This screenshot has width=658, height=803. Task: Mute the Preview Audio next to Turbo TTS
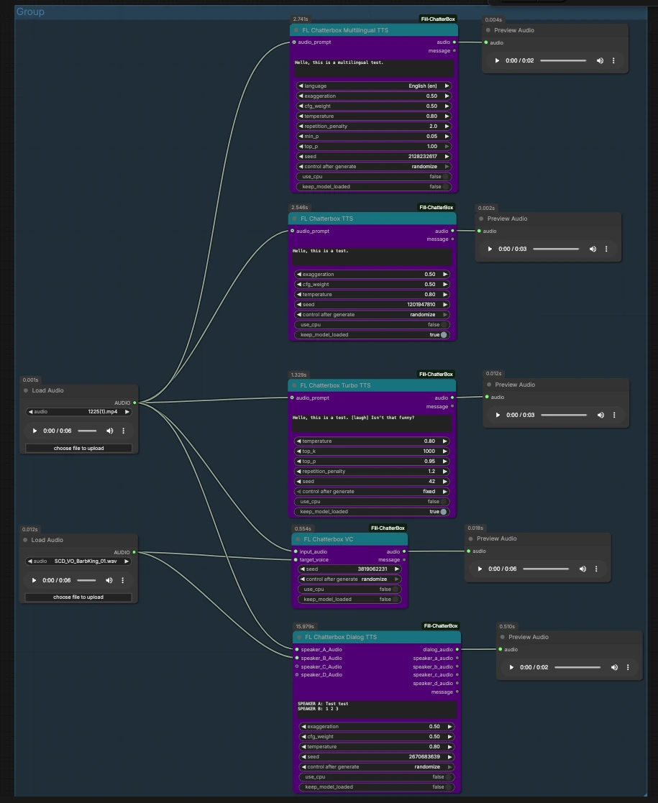coord(600,415)
